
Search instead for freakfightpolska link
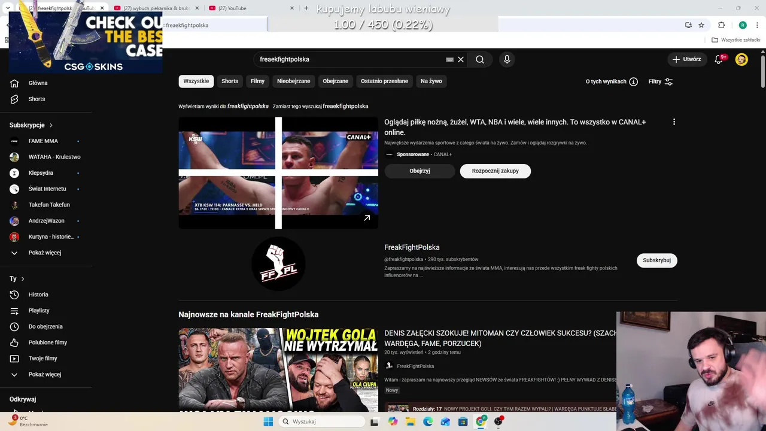(x=345, y=106)
